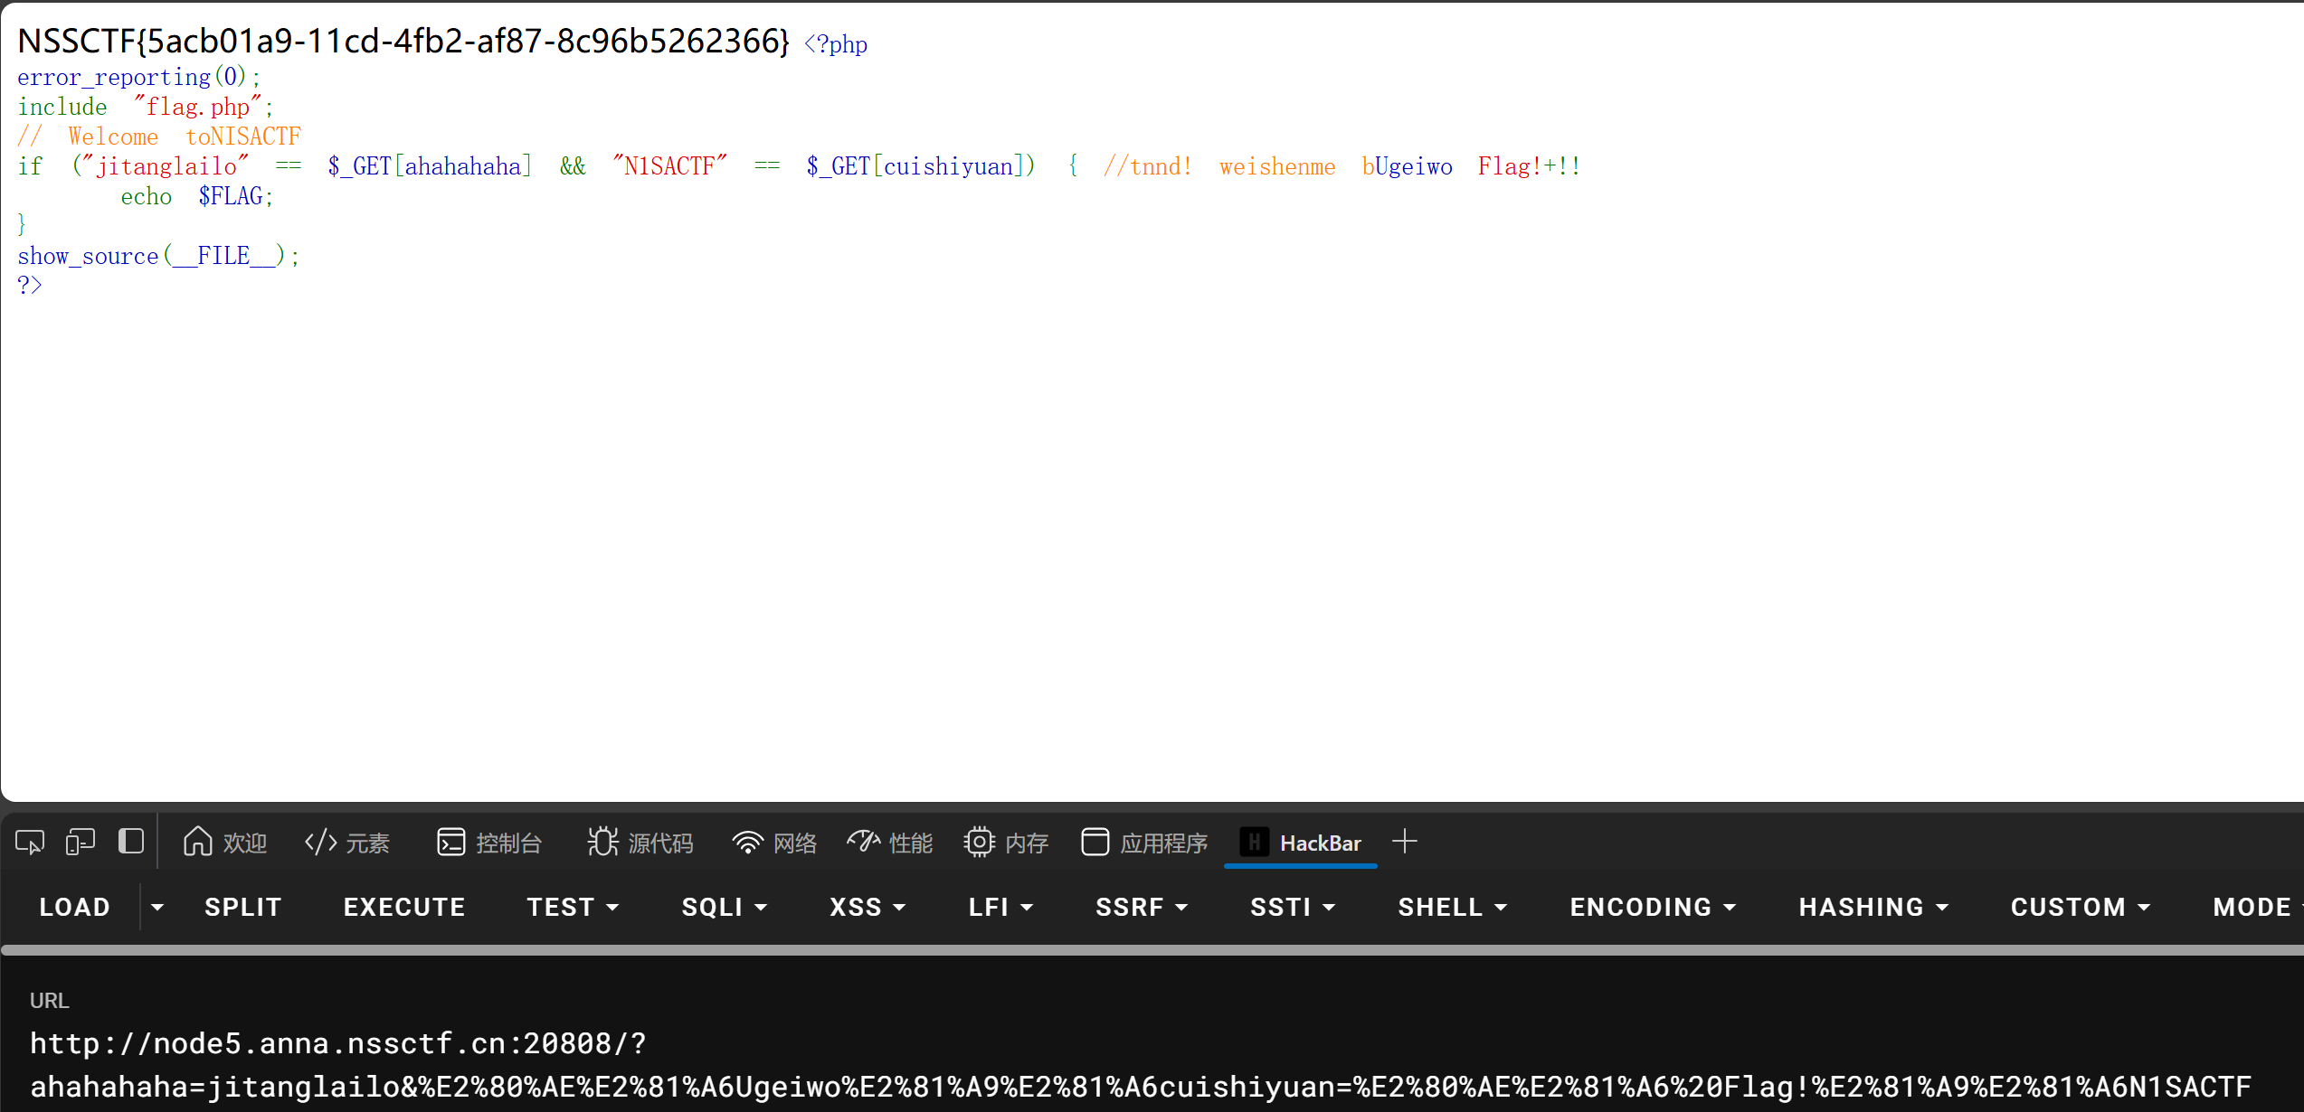Expand the ENCODING dropdown
This screenshot has height=1112, width=2304.
pyautogui.click(x=1652, y=907)
